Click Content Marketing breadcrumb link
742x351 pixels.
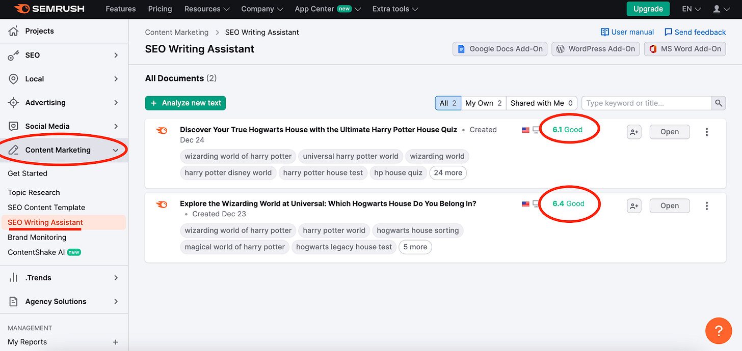pos(177,32)
